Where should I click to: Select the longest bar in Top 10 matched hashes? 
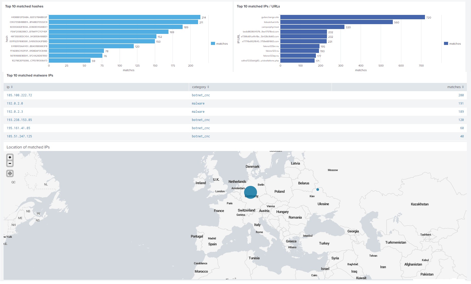[x=123, y=17]
